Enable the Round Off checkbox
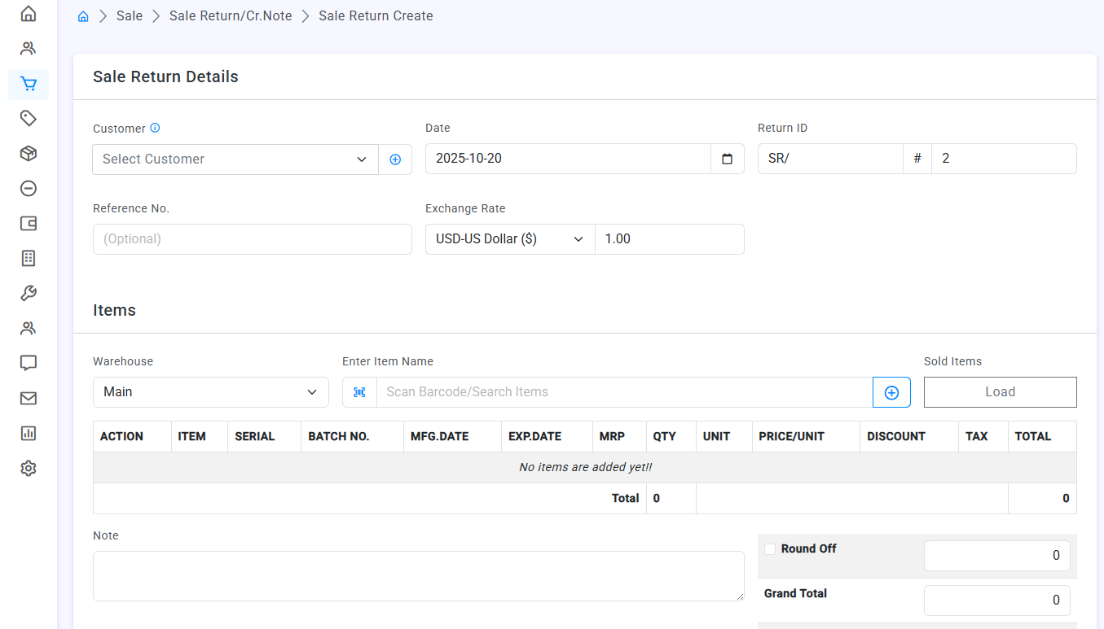This screenshot has width=1104, height=629. point(770,549)
